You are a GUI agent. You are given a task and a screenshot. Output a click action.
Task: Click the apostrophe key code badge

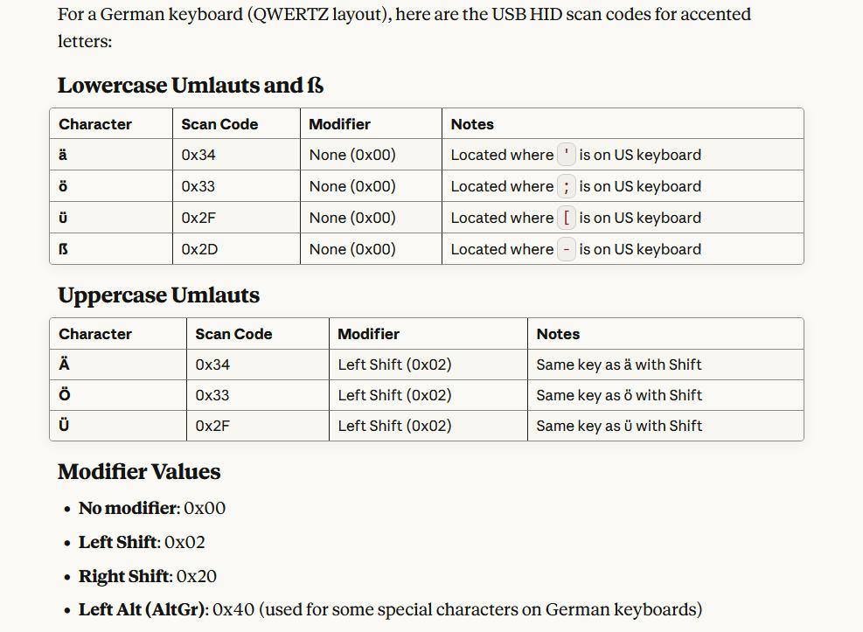(x=567, y=155)
